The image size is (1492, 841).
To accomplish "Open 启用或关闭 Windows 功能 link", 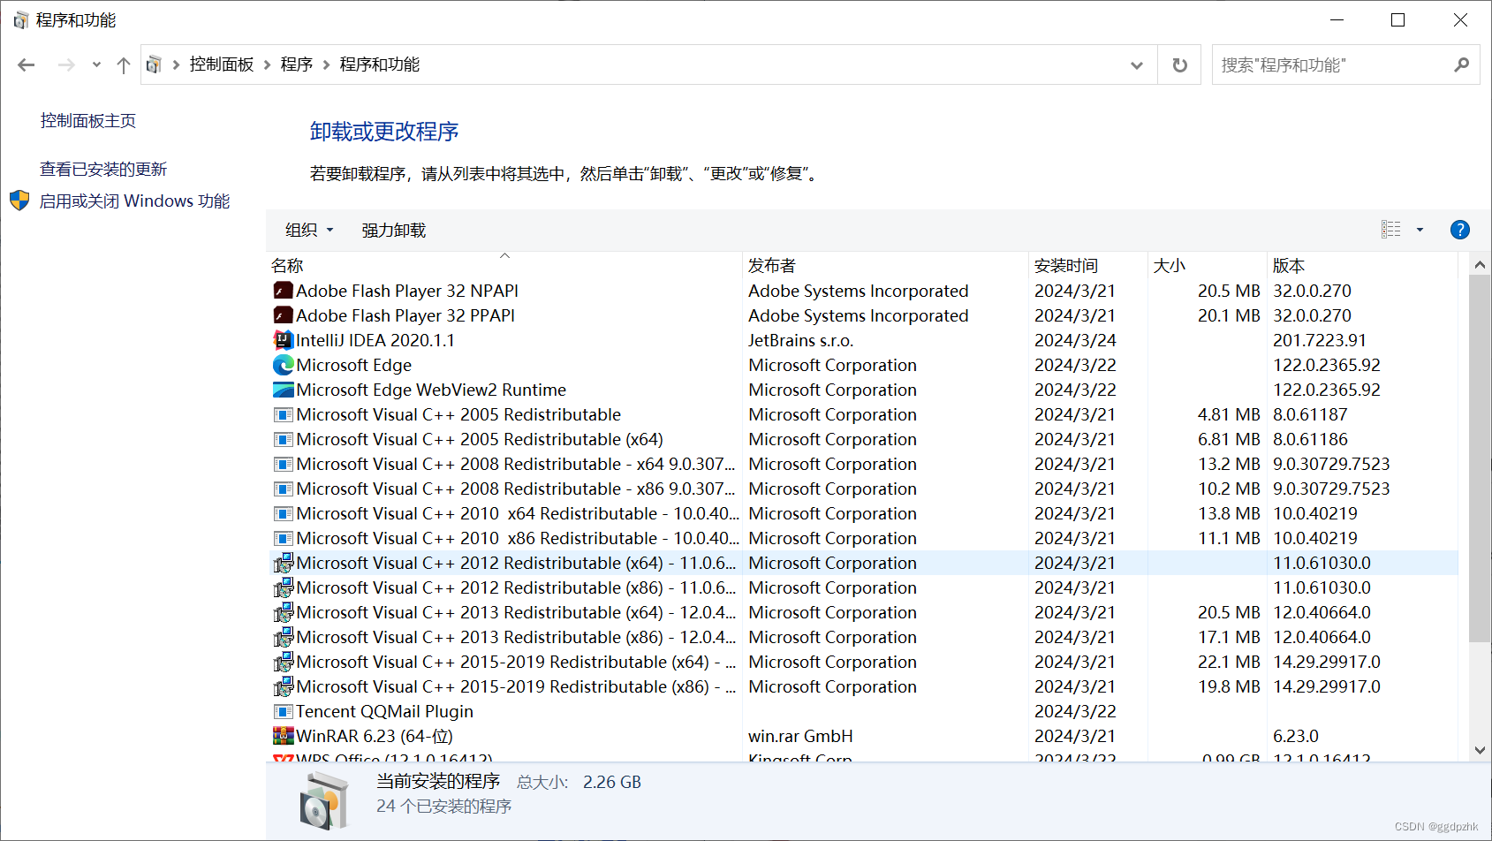I will tap(134, 201).
